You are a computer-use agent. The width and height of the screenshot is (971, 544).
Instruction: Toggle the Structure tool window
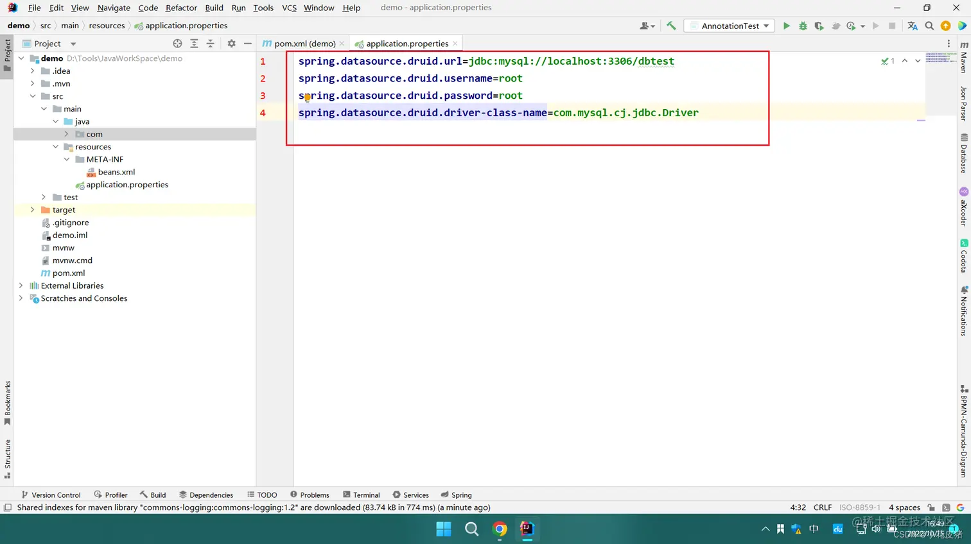point(7,459)
